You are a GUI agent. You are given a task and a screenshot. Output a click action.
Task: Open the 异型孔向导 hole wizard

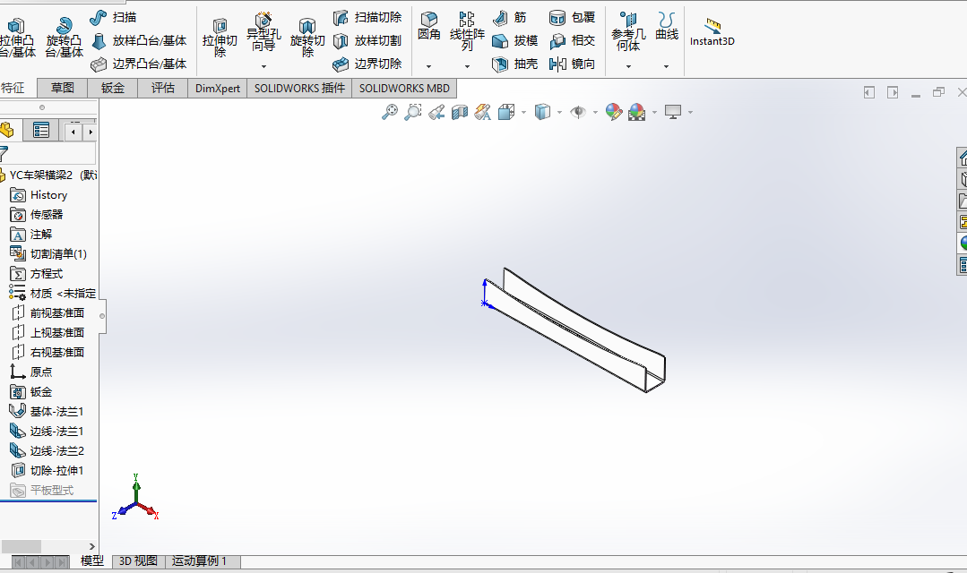pyautogui.click(x=263, y=32)
